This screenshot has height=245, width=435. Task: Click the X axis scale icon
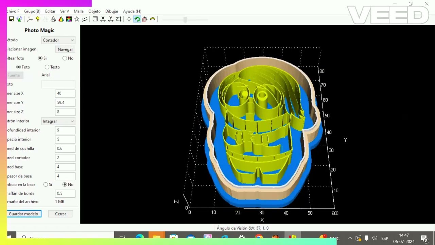click(x=103, y=19)
